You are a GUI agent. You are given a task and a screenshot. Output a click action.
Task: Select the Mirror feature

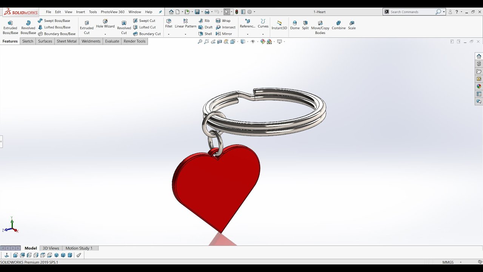pyautogui.click(x=224, y=34)
